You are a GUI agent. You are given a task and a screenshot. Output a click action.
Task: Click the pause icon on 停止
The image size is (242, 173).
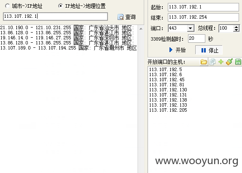tap(204, 50)
